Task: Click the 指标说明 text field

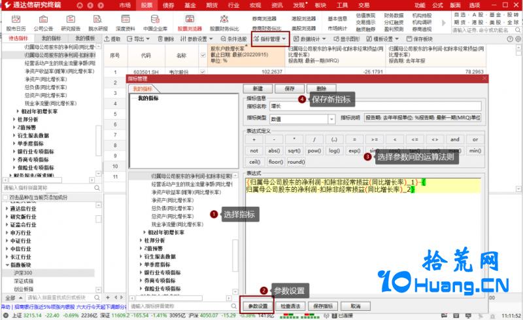Action: tap(422, 118)
